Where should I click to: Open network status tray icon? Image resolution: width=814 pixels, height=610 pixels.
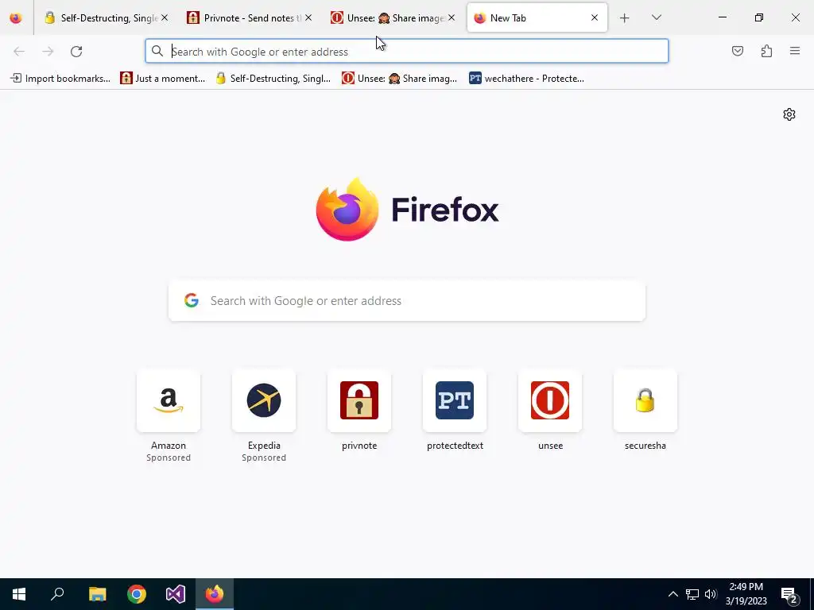click(692, 594)
